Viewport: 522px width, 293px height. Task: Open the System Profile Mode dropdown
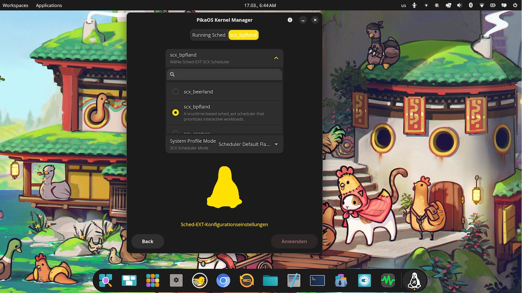248,144
